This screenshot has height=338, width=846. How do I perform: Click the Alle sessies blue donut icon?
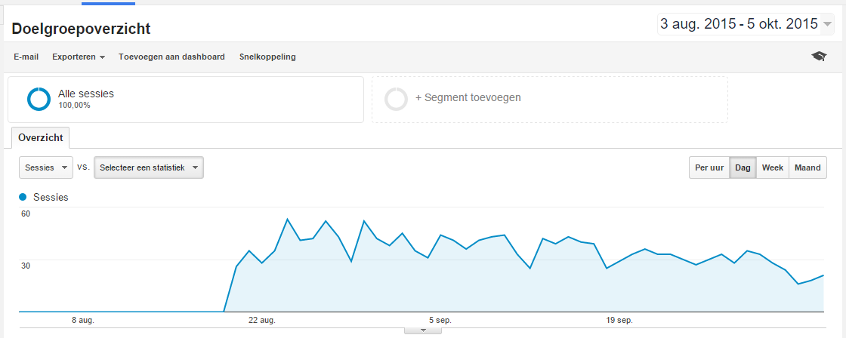[x=39, y=99]
